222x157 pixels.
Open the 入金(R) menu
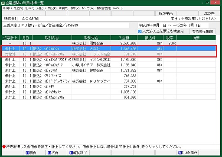(x=41, y=8)
